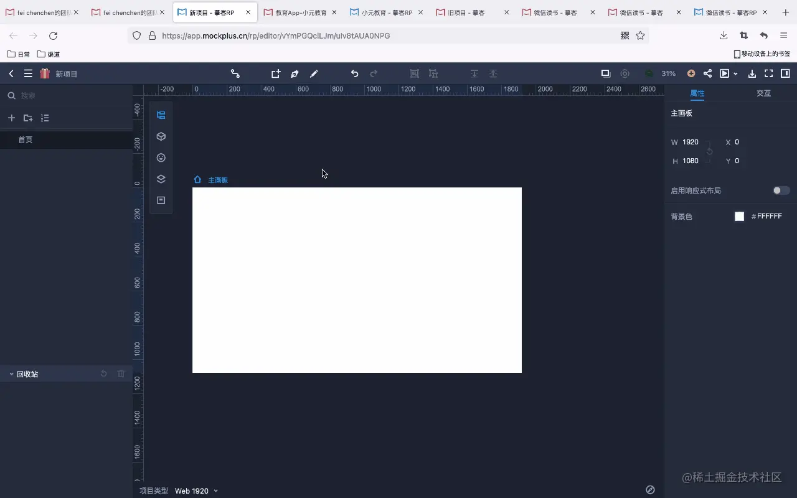The image size is (797, 498).
Task: Select the connector line tool
Action: click(235, 73)
